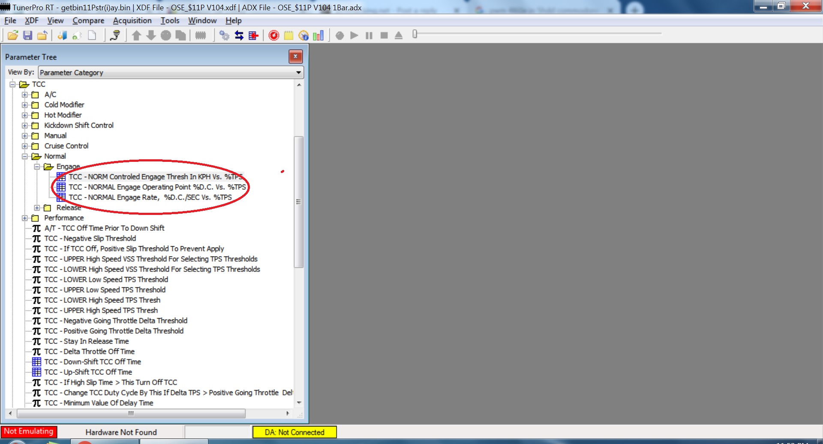Expand the Performance folder

click(25, 218)
